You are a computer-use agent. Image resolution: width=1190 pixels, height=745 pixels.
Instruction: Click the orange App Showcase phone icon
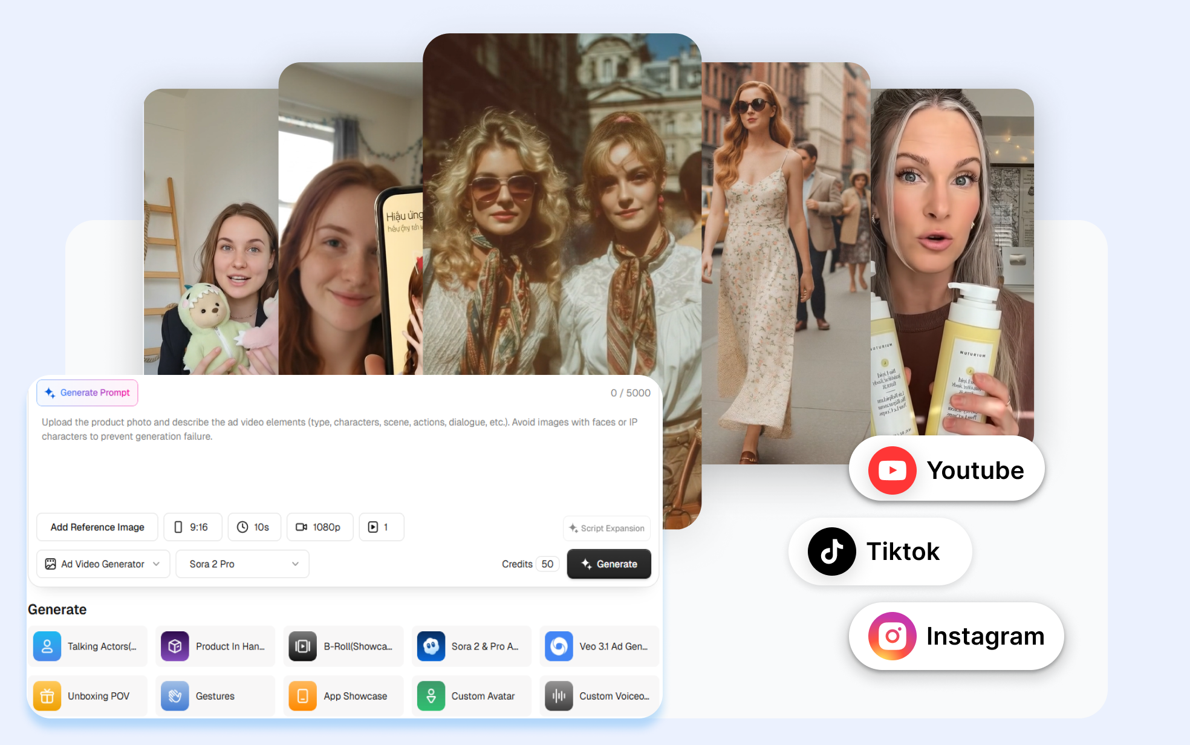coord(303,696)
